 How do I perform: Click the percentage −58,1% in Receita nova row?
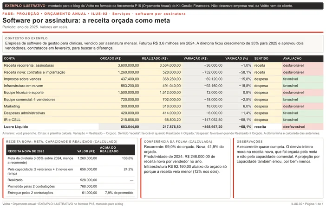coord(246,72)
